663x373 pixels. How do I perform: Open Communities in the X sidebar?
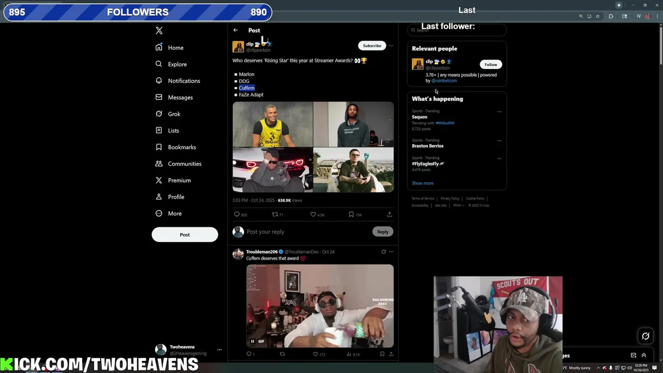178,164
